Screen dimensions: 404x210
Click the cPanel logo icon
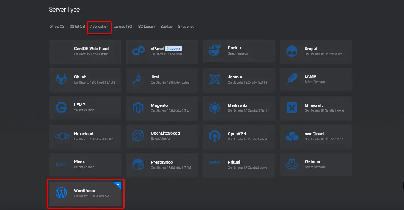(138, 51)
